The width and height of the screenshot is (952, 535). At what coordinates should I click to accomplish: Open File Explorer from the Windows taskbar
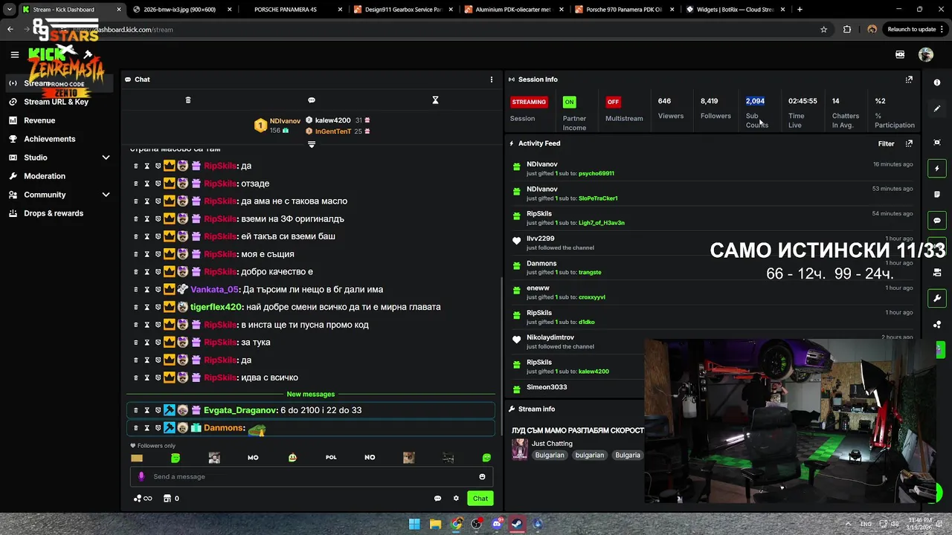[x=435, y=524]
